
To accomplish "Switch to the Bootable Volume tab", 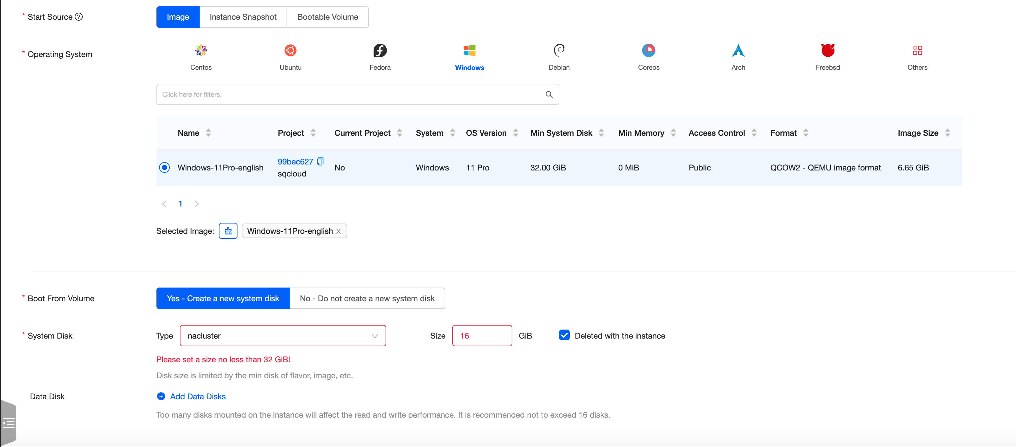I will coord(327,17).
